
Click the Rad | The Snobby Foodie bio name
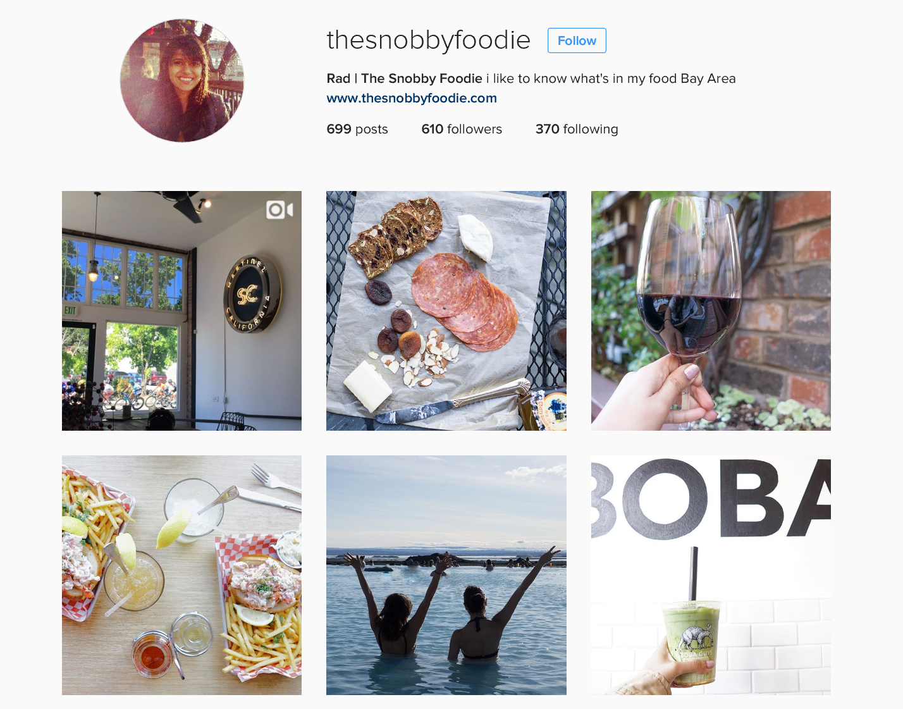click(x=405, y=78)
